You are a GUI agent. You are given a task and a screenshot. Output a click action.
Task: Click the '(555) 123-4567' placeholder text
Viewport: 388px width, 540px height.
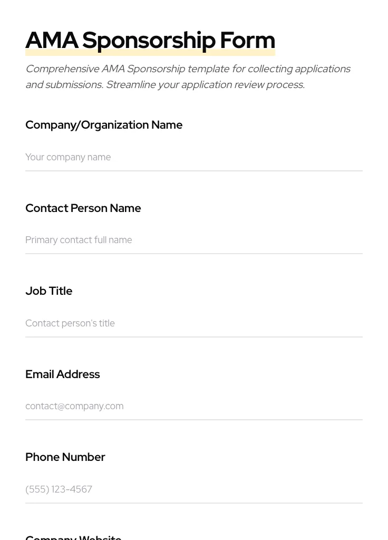(x=59, y=489)
